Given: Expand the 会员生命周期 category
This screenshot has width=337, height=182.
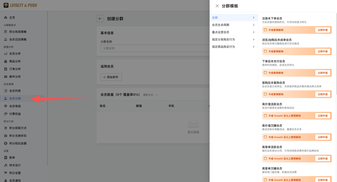Looking at the screenshot, I should 234,25.
